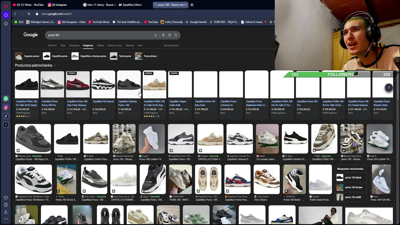Switch to retro 11 cherry search tab

point(100,5)
